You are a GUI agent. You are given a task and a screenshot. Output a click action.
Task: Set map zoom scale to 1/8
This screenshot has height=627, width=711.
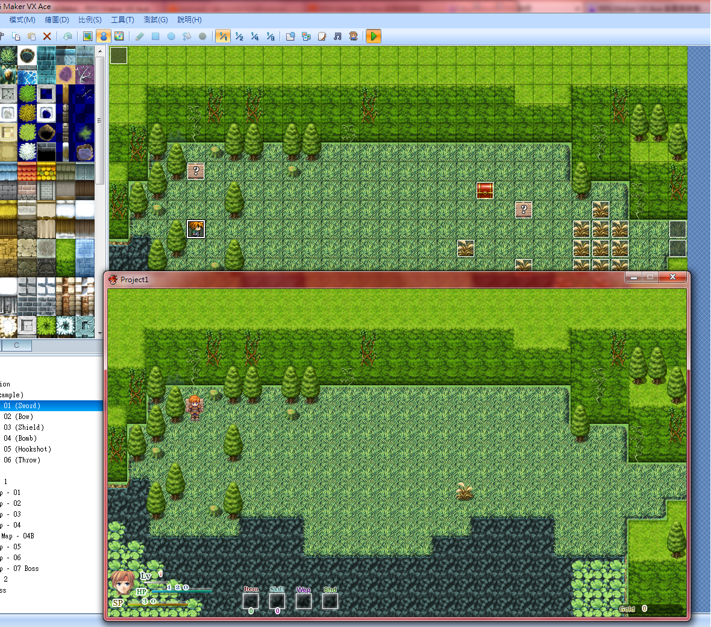click(271, 36)
